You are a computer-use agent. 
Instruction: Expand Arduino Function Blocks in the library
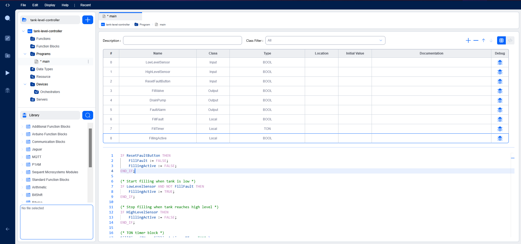(x=22, y=134)
